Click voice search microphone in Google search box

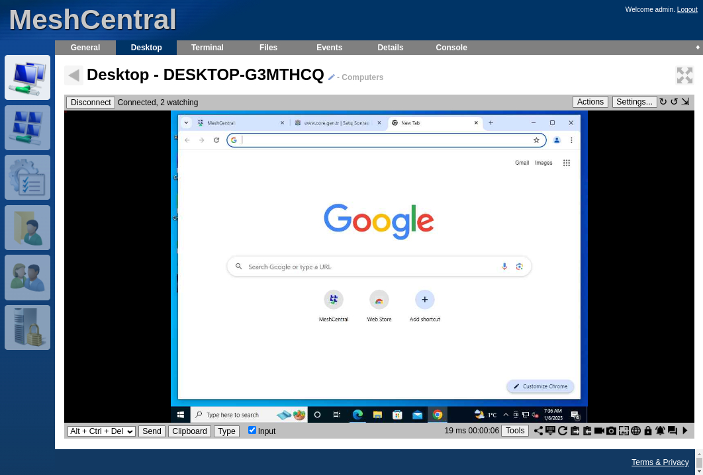coord(504,267)
